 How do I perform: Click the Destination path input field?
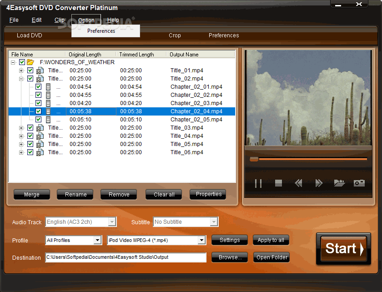(126, 257)
